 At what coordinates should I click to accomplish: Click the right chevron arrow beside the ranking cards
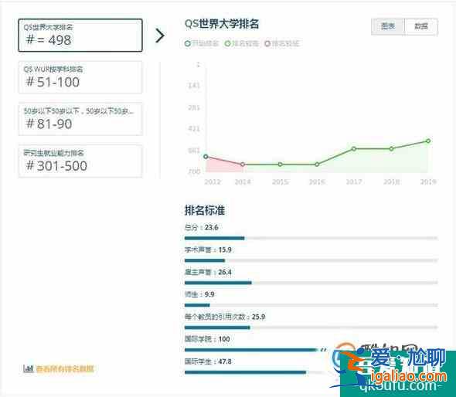(160, 36)
